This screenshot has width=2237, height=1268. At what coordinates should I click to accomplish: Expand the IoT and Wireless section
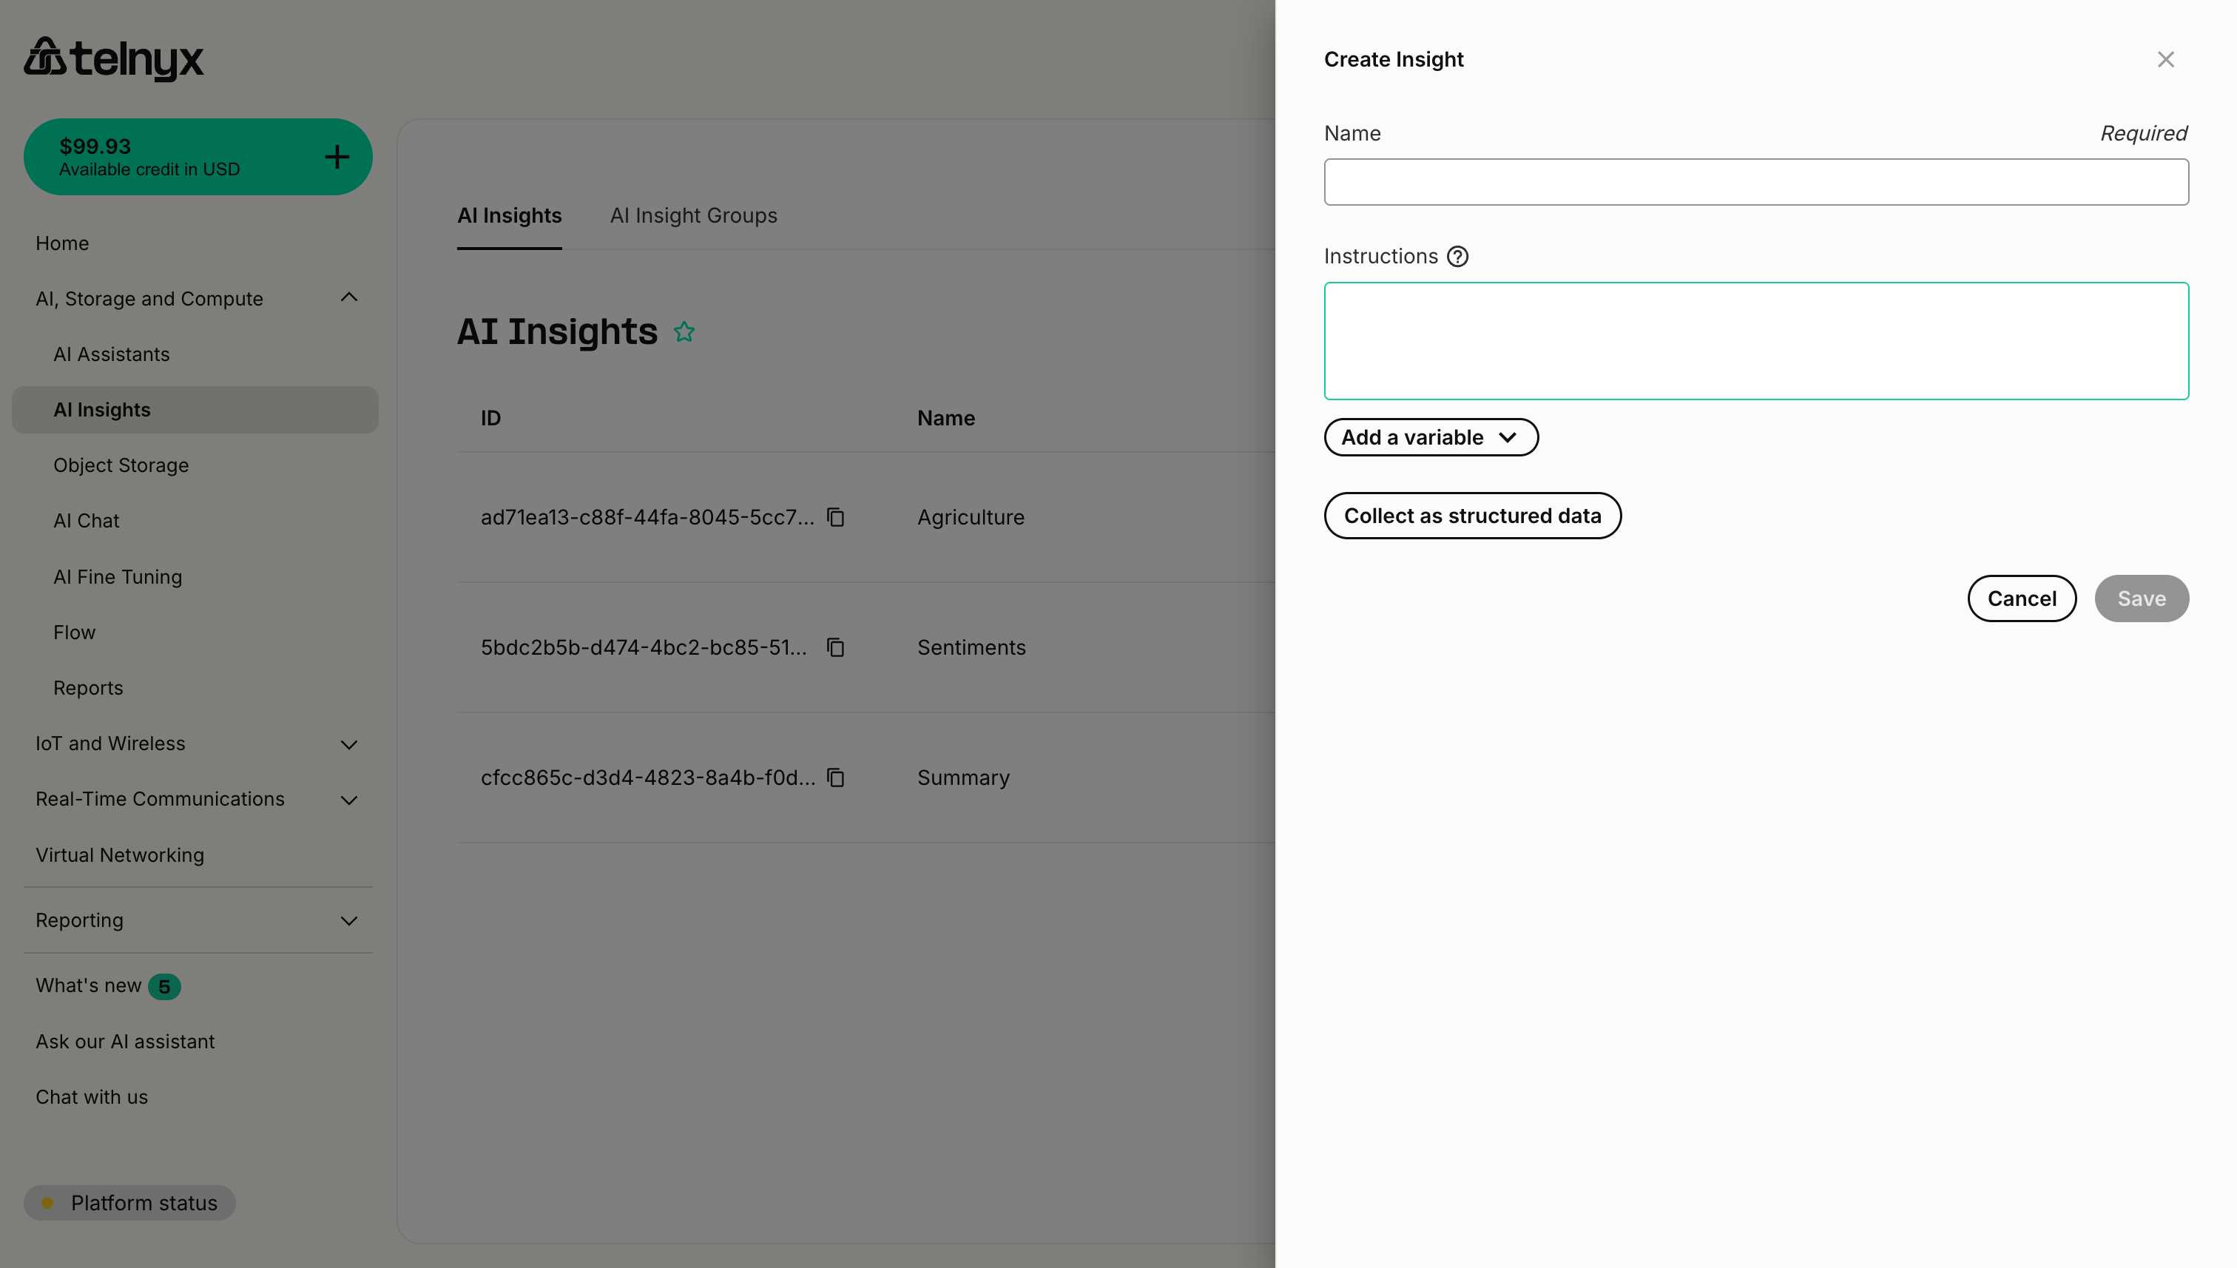pos(349,743)
